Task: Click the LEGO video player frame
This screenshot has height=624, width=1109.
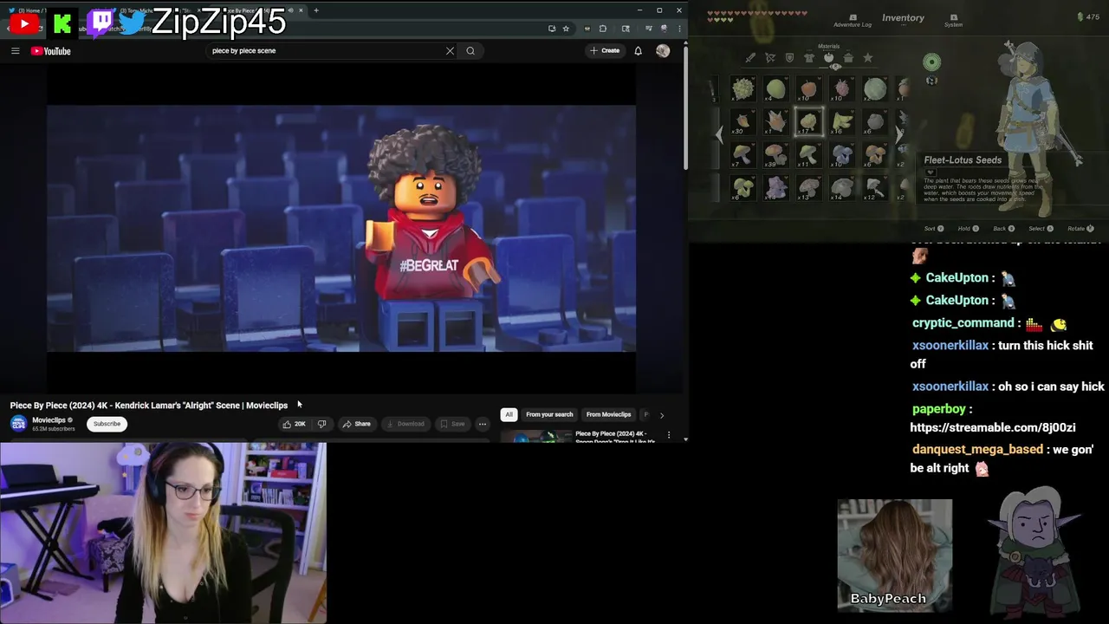Action: (341, 228)
